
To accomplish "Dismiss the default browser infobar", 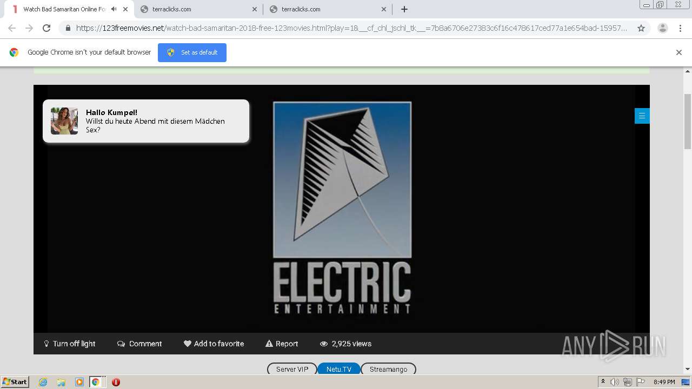I will [679, 52].
